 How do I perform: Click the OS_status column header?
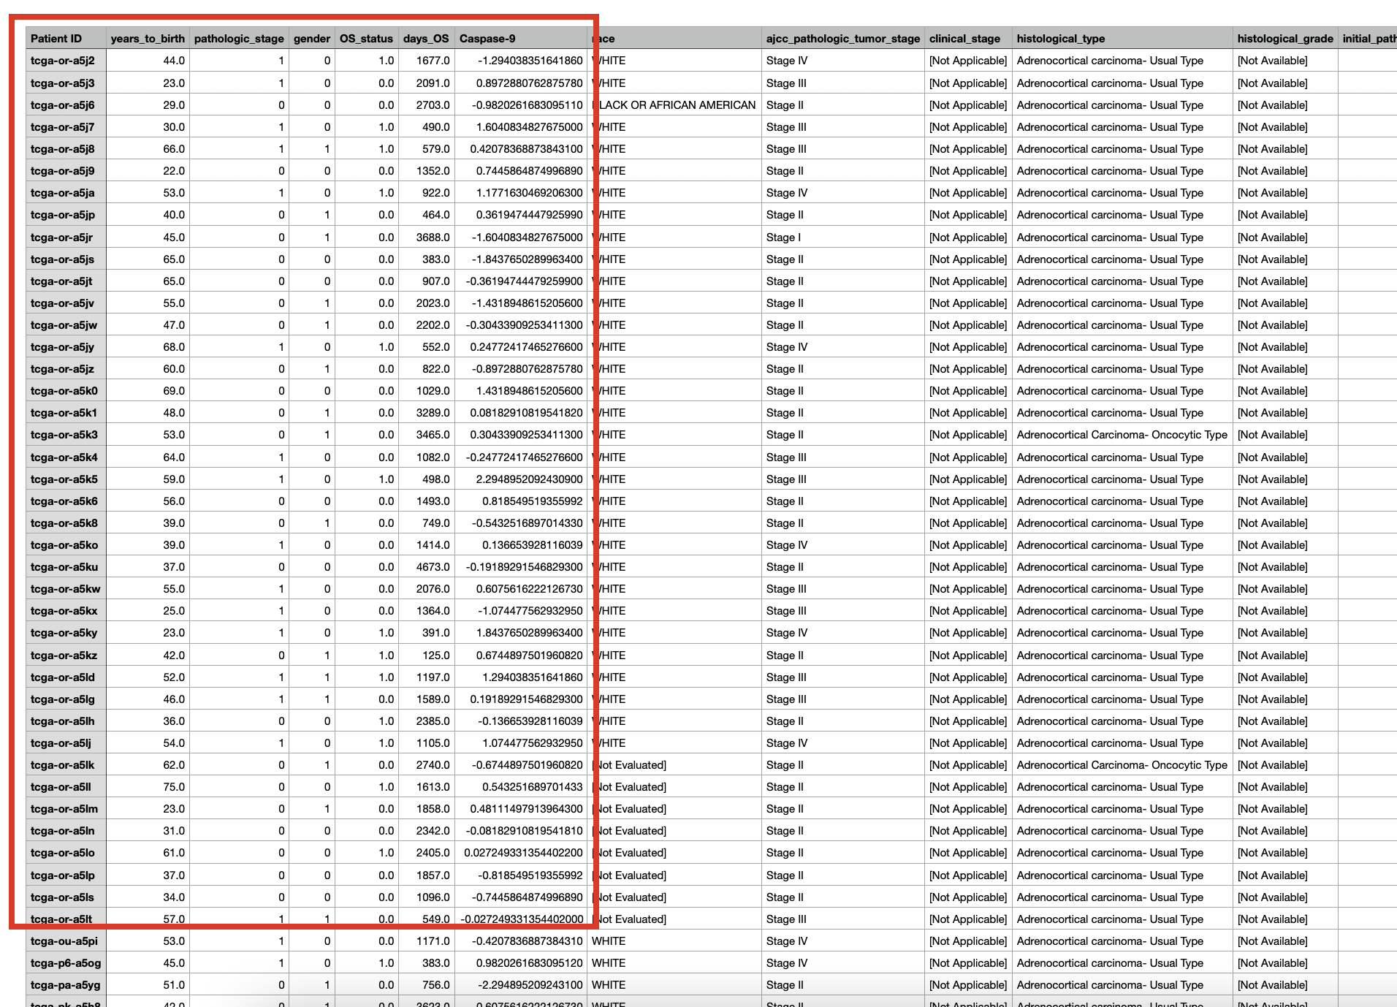pos(366,39)
